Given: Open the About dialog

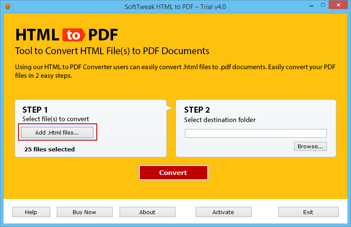Looking at the screenshot, I should [x=147, y=212].
